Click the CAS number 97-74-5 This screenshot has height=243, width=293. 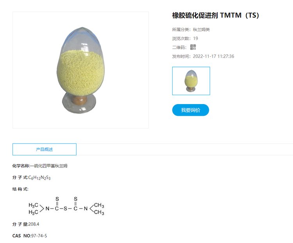coord(39,236)
